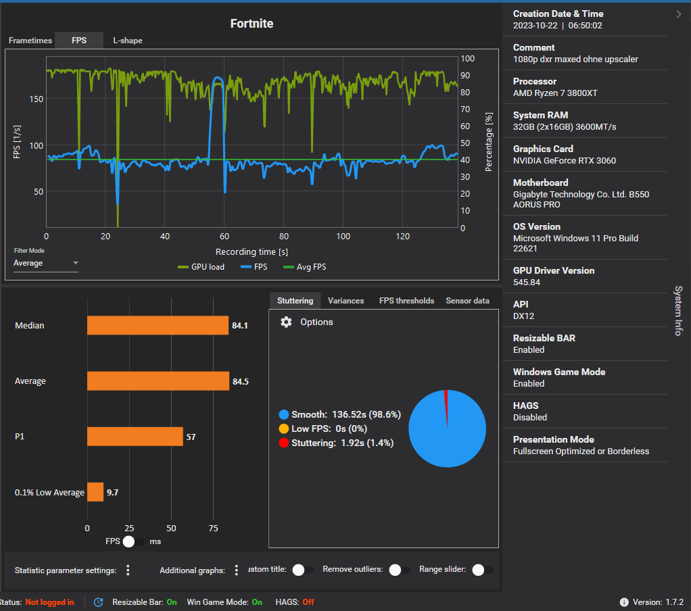Click the GPU driver version 545.84
The width and height of the screenshot is (691, 611).
coord(527,283)
